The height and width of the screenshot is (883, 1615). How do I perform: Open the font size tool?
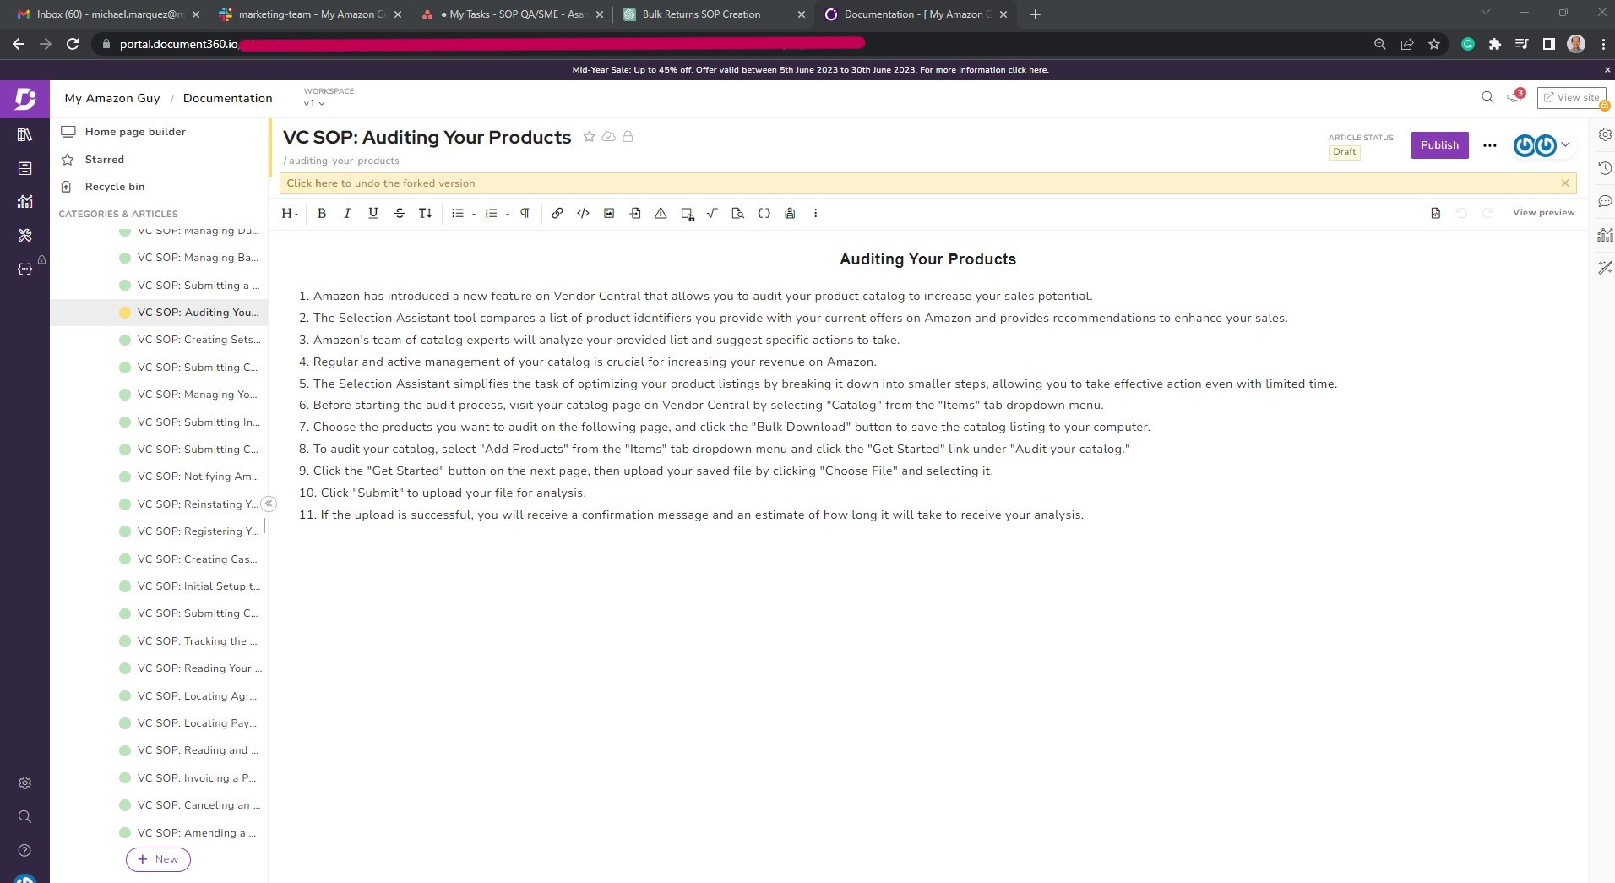[425, 214]
